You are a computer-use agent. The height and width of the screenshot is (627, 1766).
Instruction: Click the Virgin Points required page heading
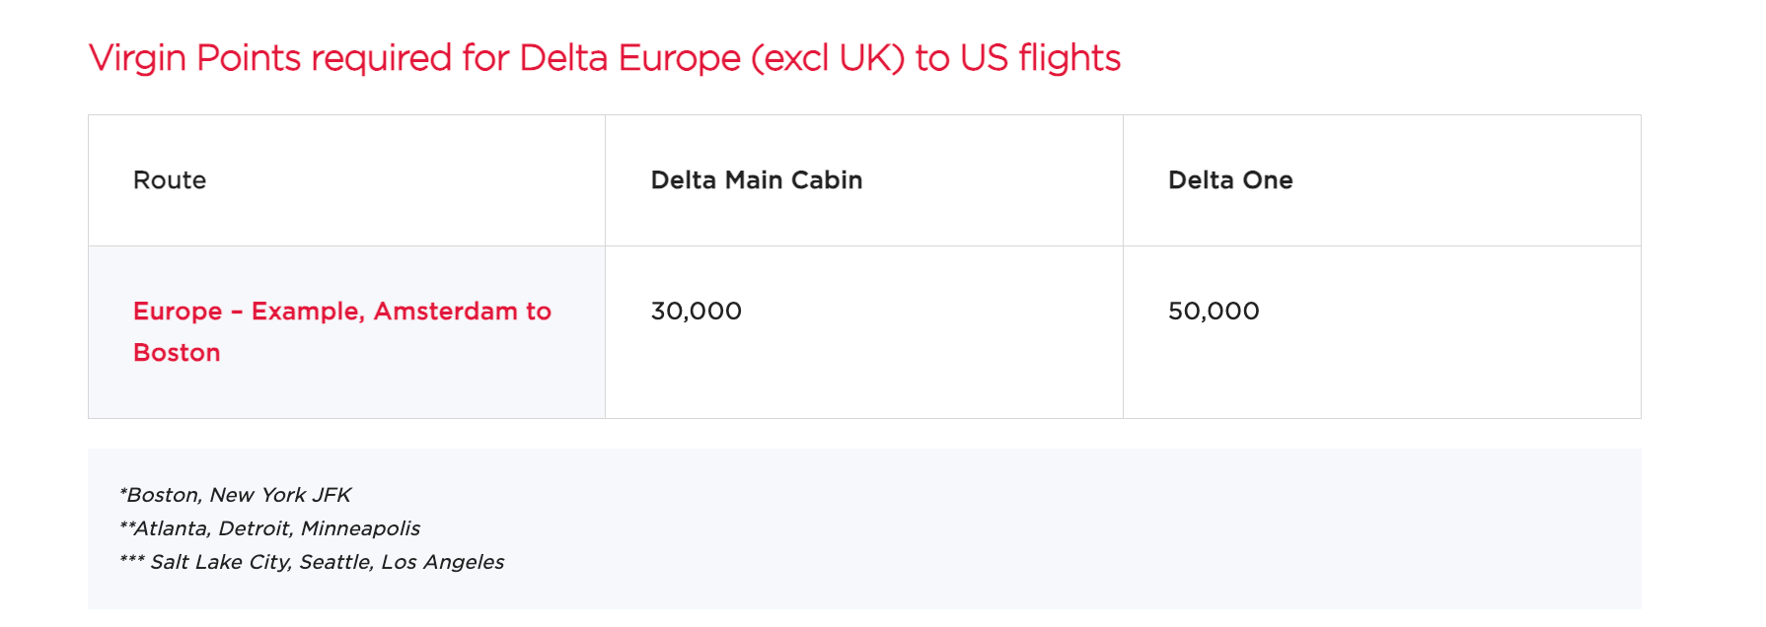[604, 58]
